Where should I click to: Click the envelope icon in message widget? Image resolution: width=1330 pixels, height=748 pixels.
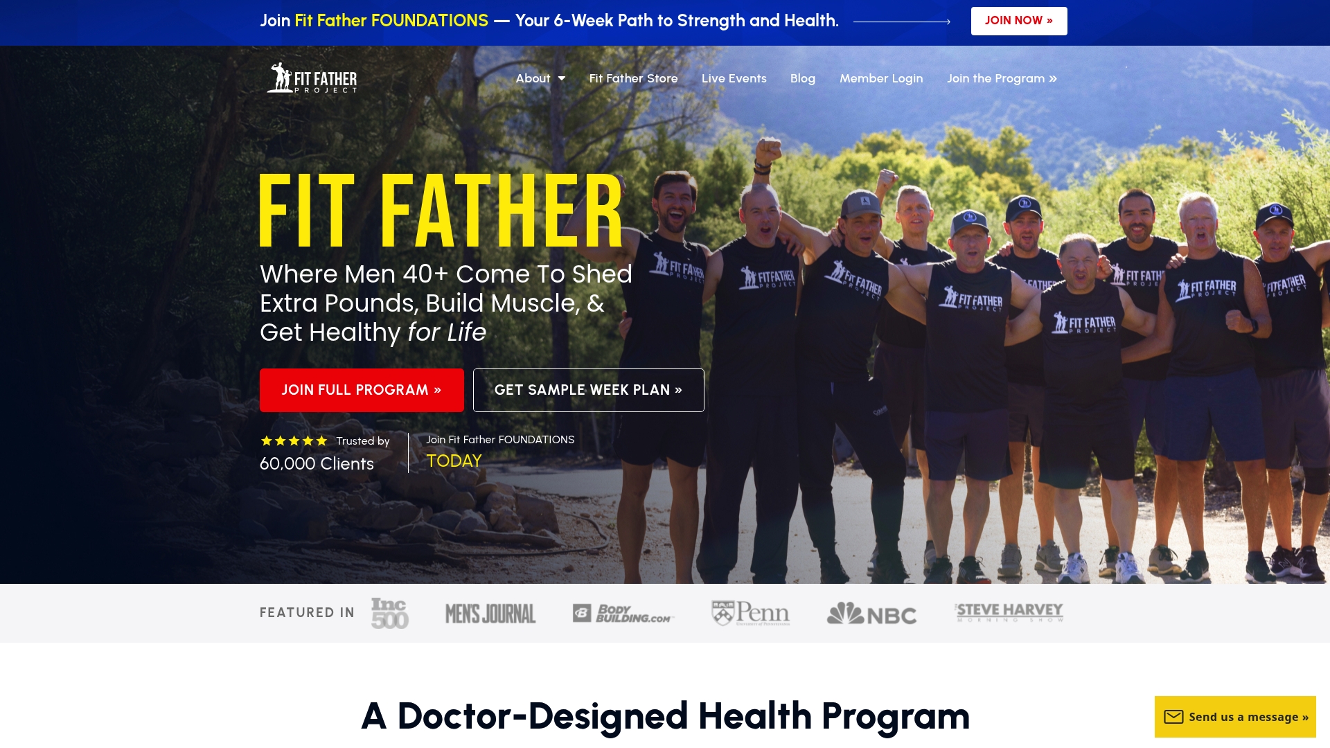[x=1173, y=717]
